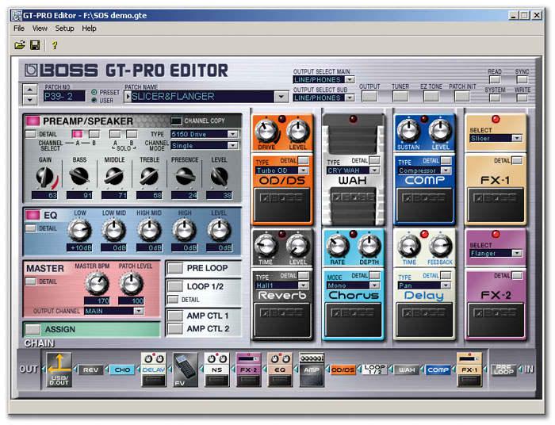Open the Setup menu
Viewport: 555px width, 425px height.
tap(64, 29)
